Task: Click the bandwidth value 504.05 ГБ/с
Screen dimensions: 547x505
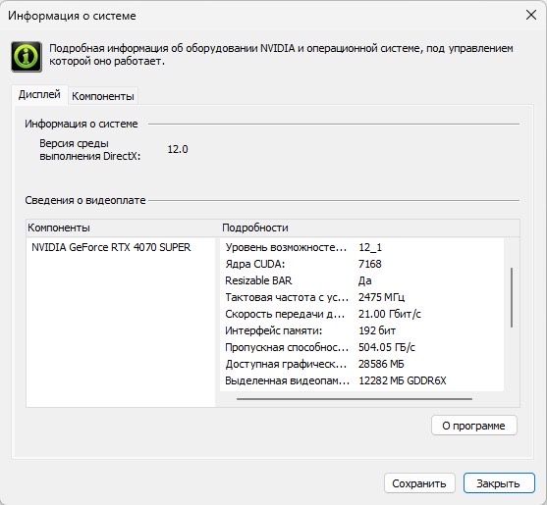Action: (x=387, y=347)
